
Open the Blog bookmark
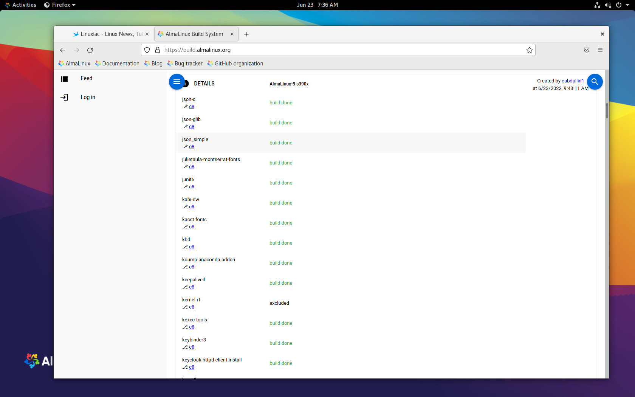click(x=153, y=64)
